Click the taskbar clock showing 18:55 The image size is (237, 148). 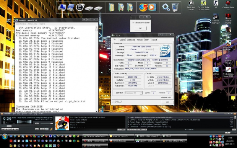(230, 138)
